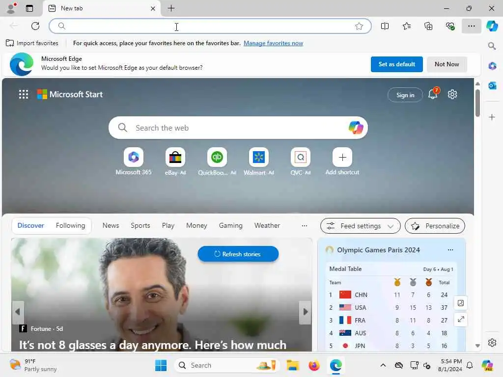Open the Windows Start menu

coord(161,365)
